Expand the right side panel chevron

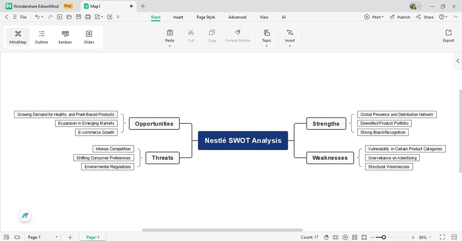pos(458,61)
